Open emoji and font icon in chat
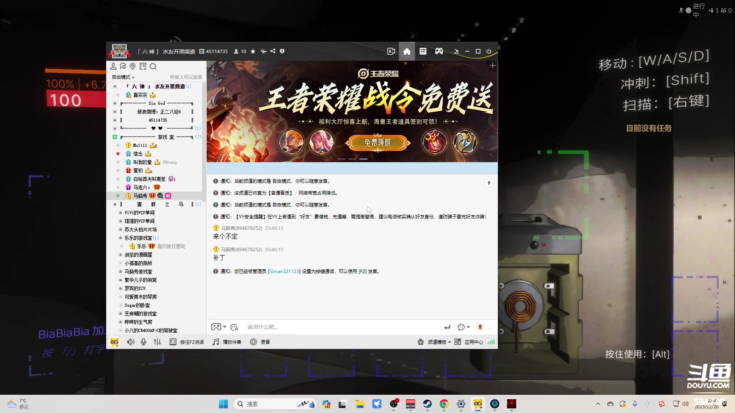 (x=234, y=327)
